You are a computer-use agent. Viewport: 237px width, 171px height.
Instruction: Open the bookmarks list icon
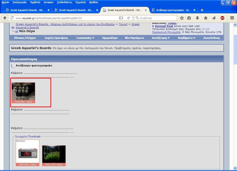[189, 18]
